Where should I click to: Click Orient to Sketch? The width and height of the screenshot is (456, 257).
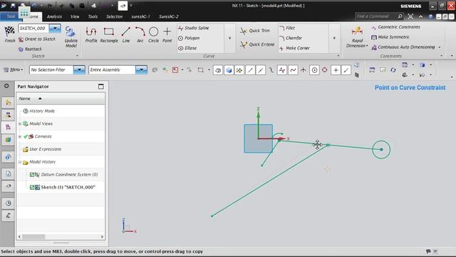(x=37, y=39)
